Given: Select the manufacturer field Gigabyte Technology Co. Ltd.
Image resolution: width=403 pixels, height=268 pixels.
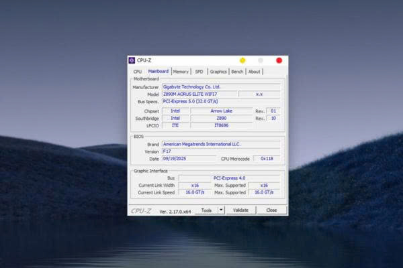Looking at the screenshot, I should (221, 87).
